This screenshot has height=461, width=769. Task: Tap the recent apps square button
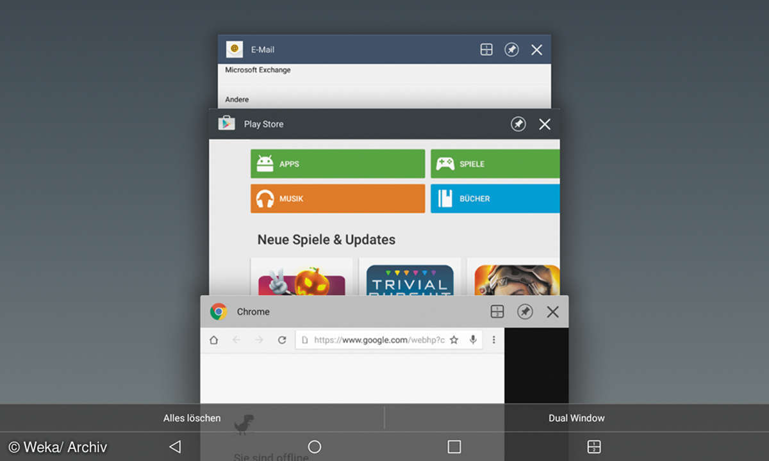[454, 446]
